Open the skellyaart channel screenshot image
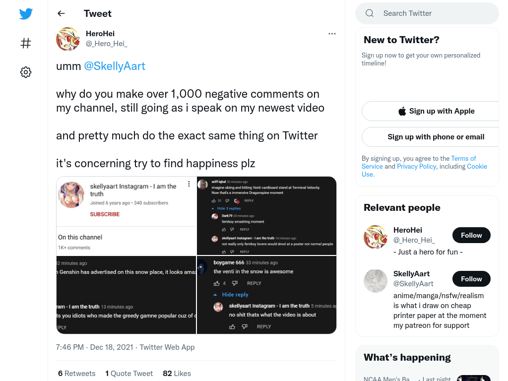 [x=127, y=216]
